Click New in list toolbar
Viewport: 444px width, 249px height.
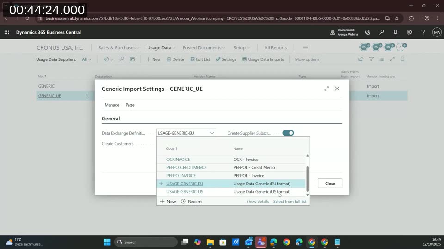pyautogui.click(x=154, y=59)
